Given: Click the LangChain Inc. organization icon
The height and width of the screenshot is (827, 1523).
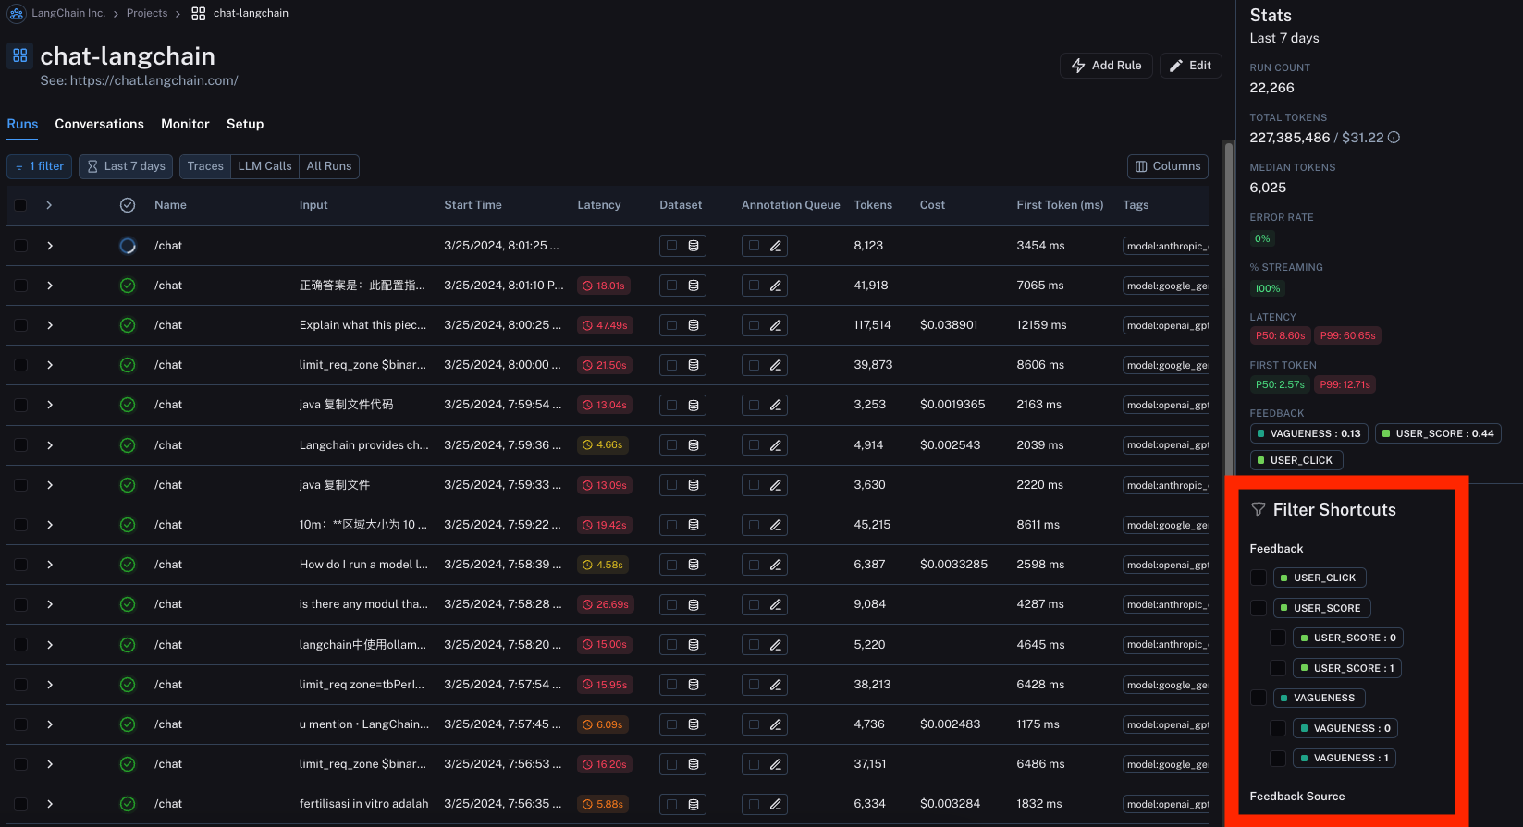Looking at the screenshot, I should click(x=17, y=13).
